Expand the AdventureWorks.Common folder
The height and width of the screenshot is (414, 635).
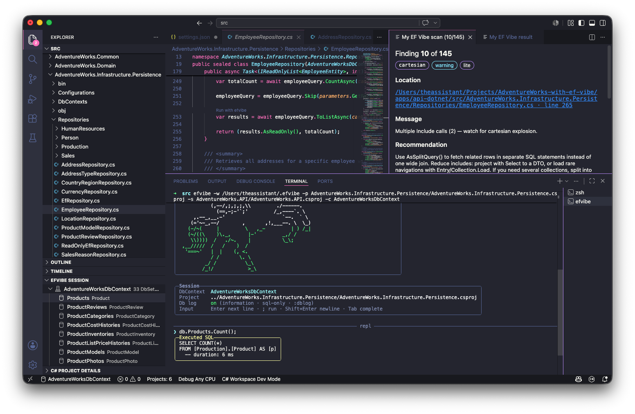pyautogui.click(x=50, y=56)
